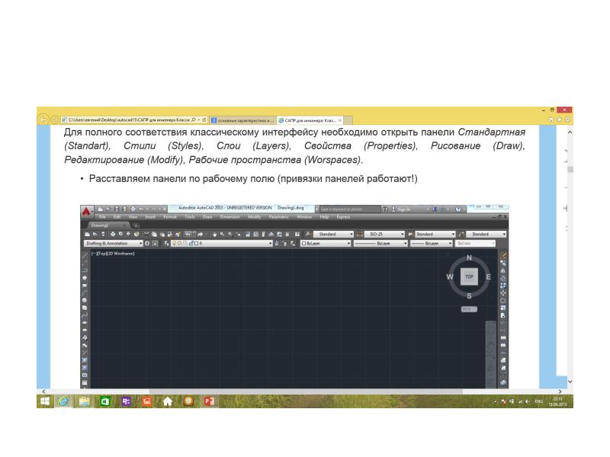Open File Explorer from the taskbar
Viewport: 610px width, 457px height.
pos(84,401)
